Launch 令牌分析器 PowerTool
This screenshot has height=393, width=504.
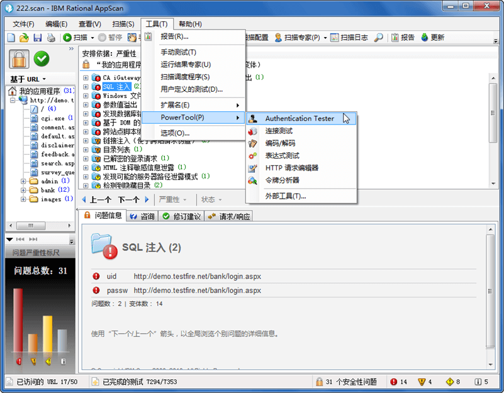pos(301,180)
